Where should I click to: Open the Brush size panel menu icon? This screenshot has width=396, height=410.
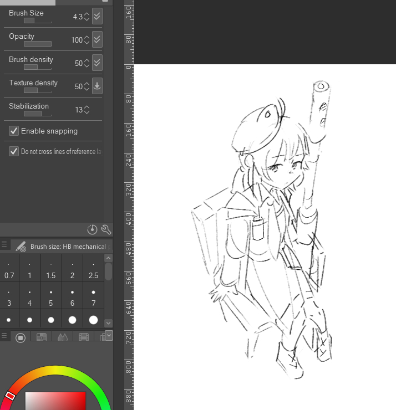[4, 245]
